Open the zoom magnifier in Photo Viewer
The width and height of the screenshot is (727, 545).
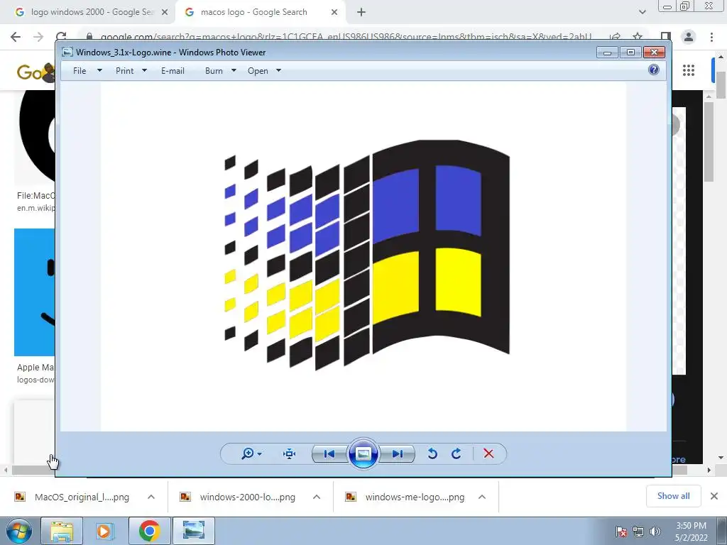248,453
